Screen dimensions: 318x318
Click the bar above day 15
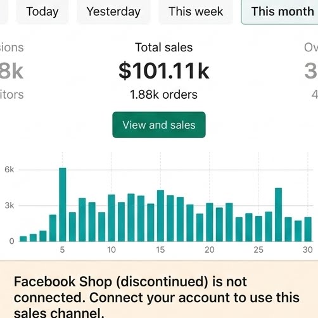pyautogui.click(x=160, y=216)
